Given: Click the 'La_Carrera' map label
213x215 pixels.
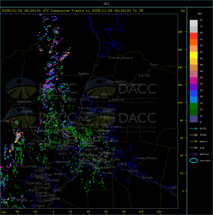Looking at the screenshot, I should pyautogui.click(x=29, y=166).
